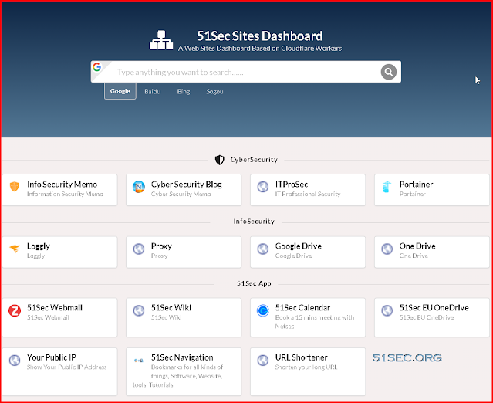This screenshot has height=403, width=493.
Task: Open the Info Security Memo link
Action: point(62,185)
